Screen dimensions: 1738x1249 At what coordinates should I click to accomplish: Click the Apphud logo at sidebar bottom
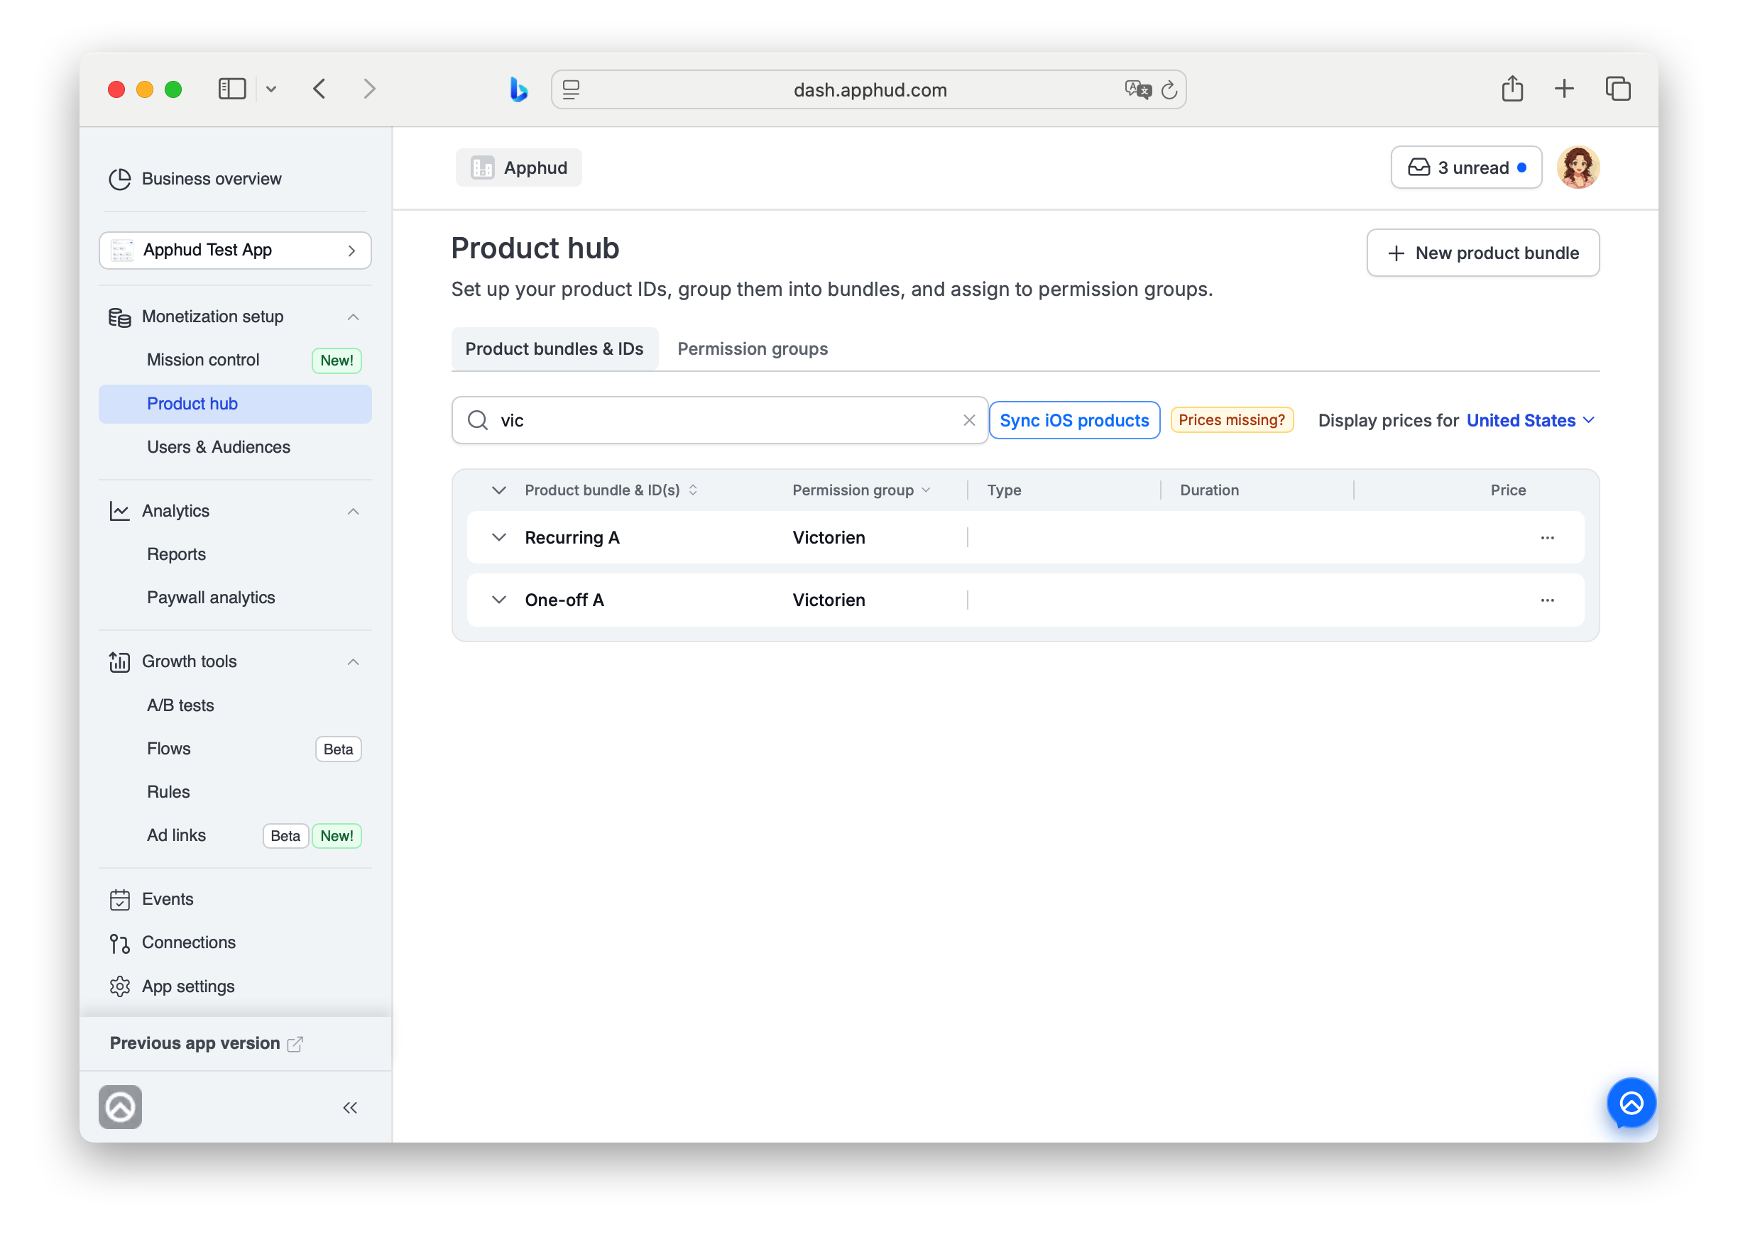[x=120, y=1107]
